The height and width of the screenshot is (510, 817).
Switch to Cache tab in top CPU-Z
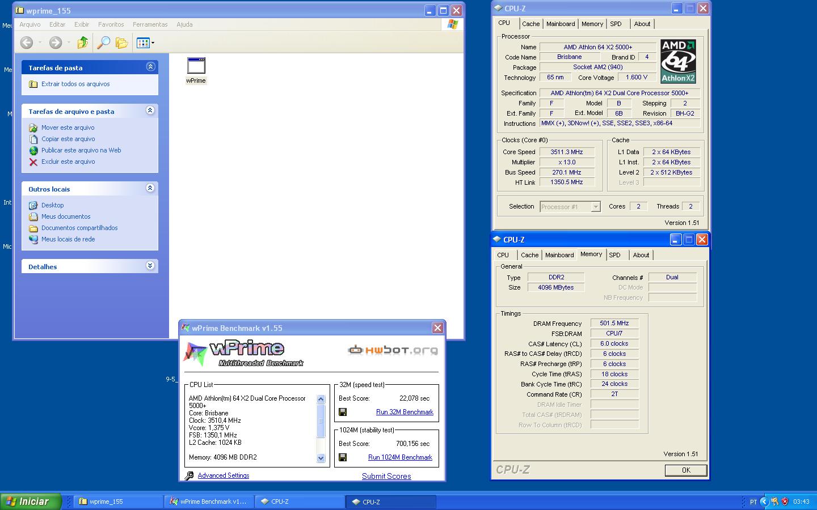[531, 24]
